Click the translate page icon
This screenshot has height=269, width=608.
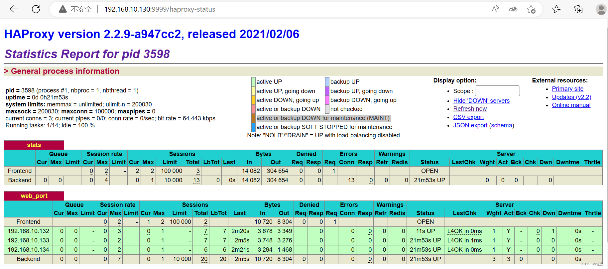(x=513, y=9)
